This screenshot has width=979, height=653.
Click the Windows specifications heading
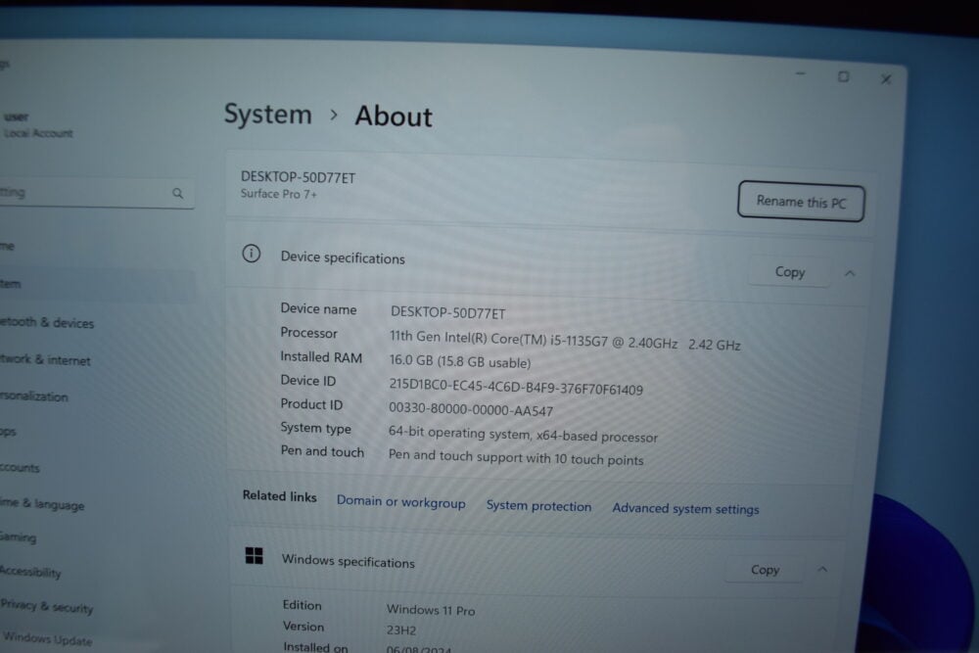click(x=348, y=561)
